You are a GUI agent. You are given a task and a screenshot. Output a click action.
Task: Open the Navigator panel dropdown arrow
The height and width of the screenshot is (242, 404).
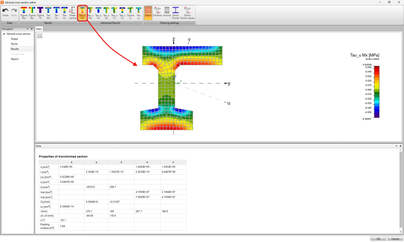(x=28, y=29)
